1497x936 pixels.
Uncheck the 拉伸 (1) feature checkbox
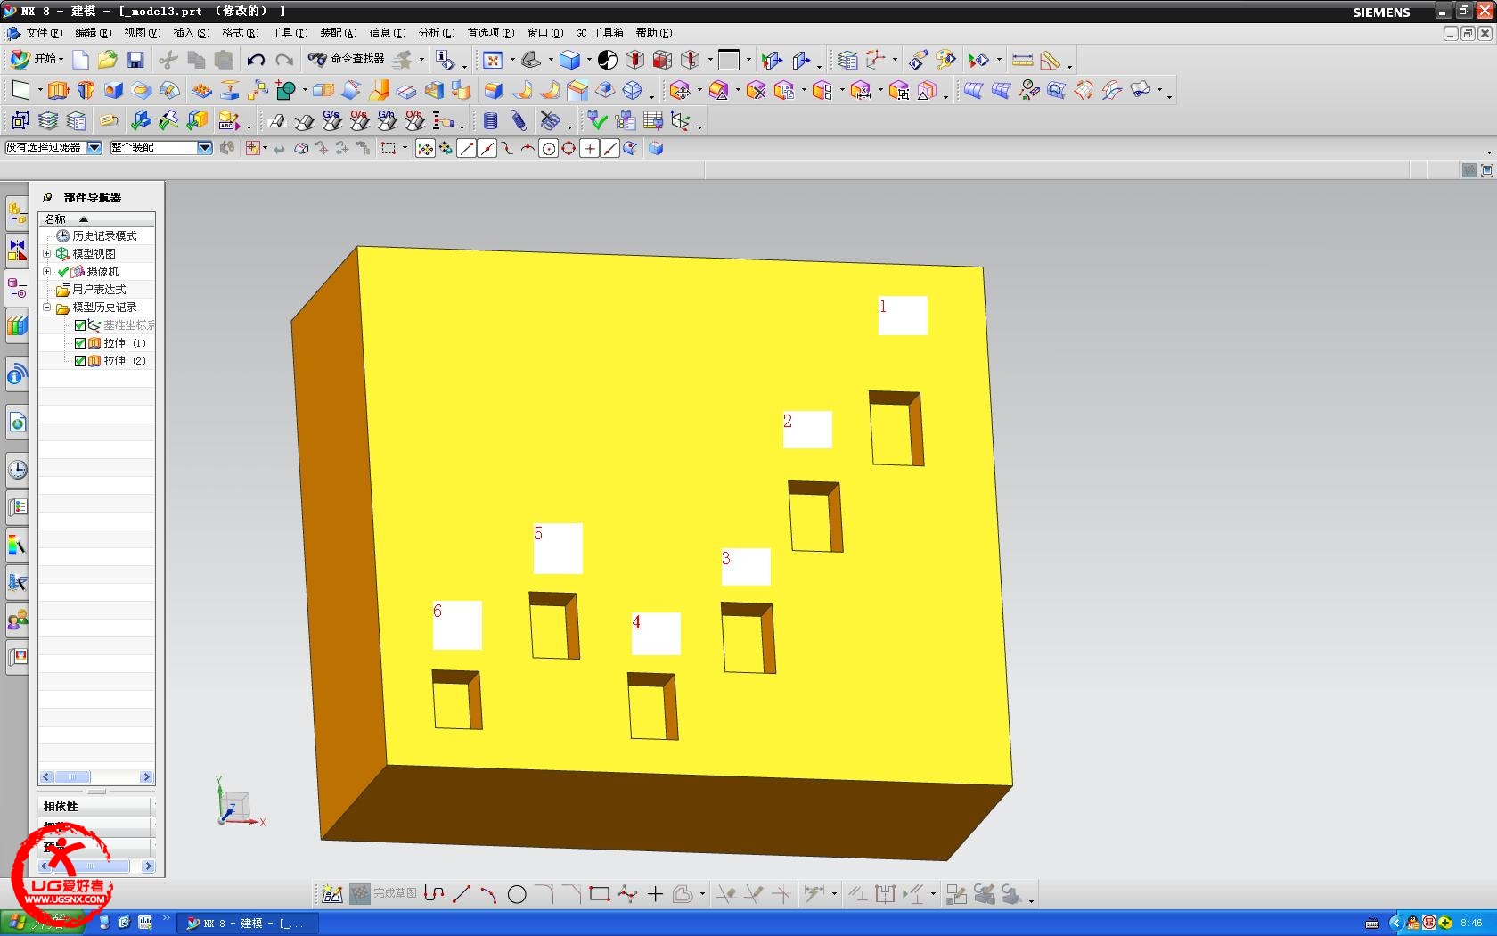[x=80, y=343]
